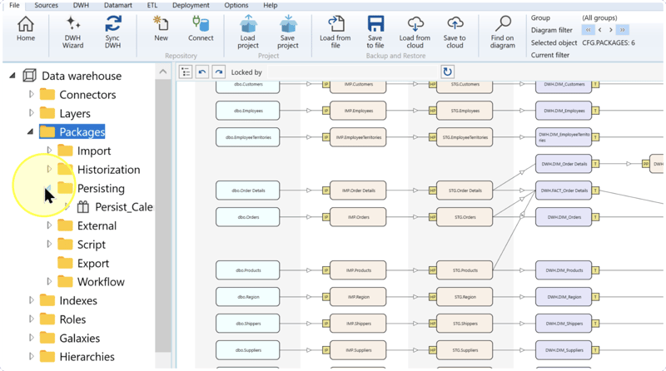Open the Datamart menu
The height and width of the screenshot is (371, 666).
coord(117,5)
